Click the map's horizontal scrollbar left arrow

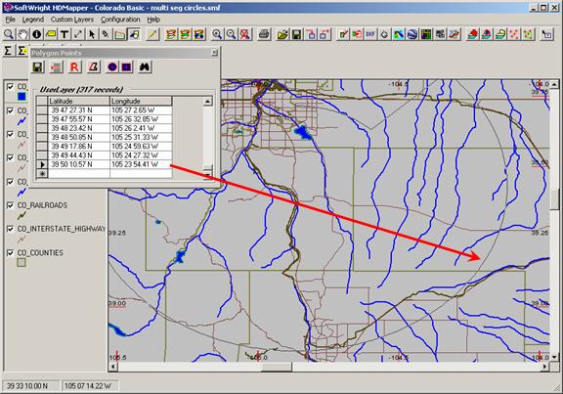(113, 367)
